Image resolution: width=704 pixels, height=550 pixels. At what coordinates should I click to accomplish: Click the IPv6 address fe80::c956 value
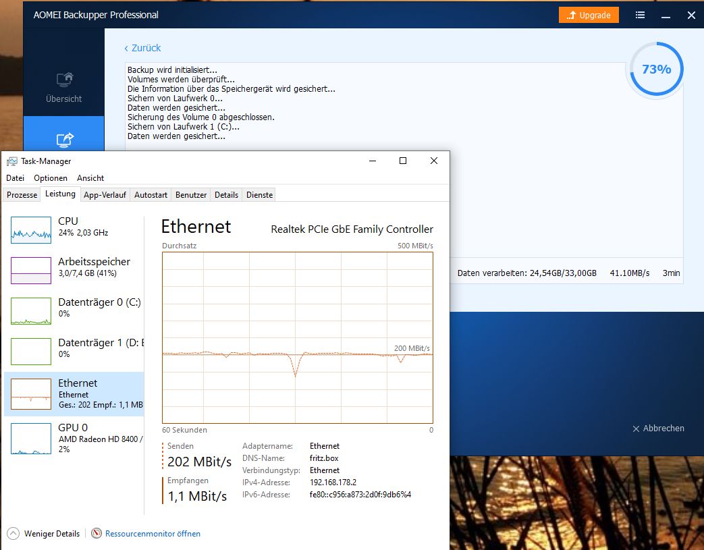tap(360, 495)
